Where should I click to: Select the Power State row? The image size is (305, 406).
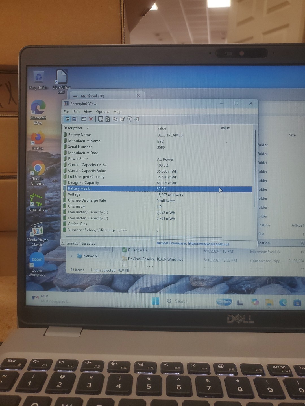pos(157,159)
